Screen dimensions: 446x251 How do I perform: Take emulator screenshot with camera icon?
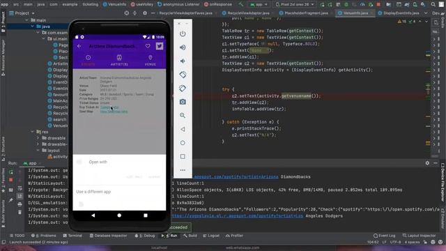pyautogui.click(x=183, y=102)
